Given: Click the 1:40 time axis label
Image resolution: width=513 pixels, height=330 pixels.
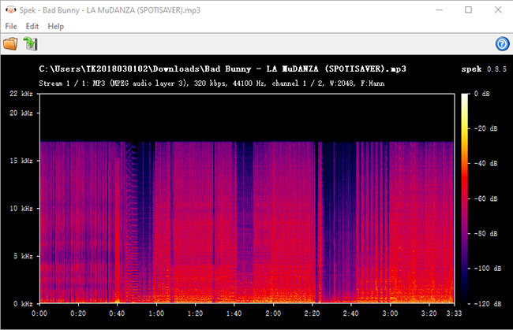Looking at the screenshot, I should (234, 313).
